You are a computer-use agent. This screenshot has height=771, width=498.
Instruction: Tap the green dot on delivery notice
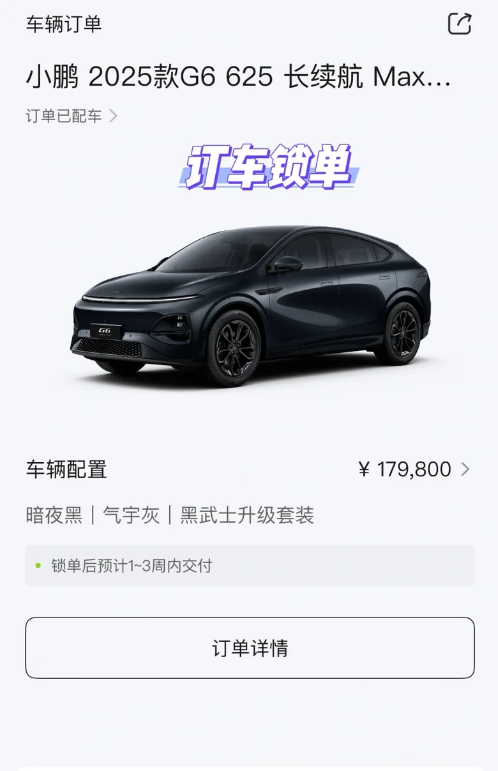(x=38, y=566)
